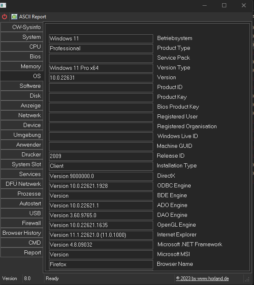
Task: Click the empty Registered User field
Action: (x=101, y=117)
